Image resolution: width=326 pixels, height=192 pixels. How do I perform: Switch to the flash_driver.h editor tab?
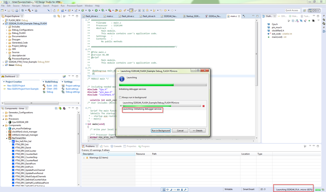click(147, 16)
